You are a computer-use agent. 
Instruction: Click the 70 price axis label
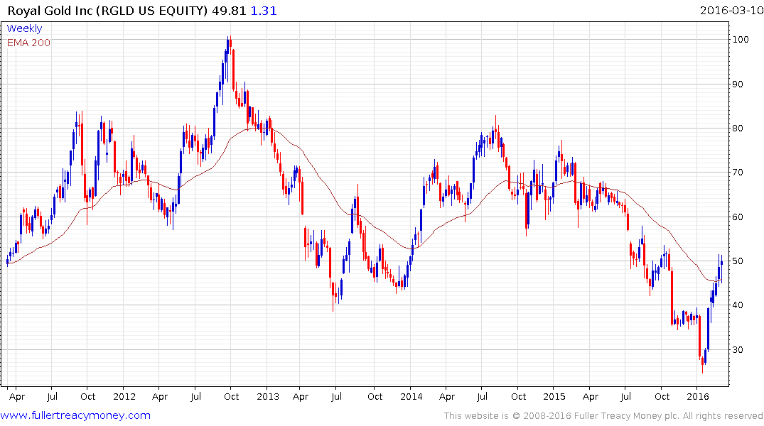(738, 173)
